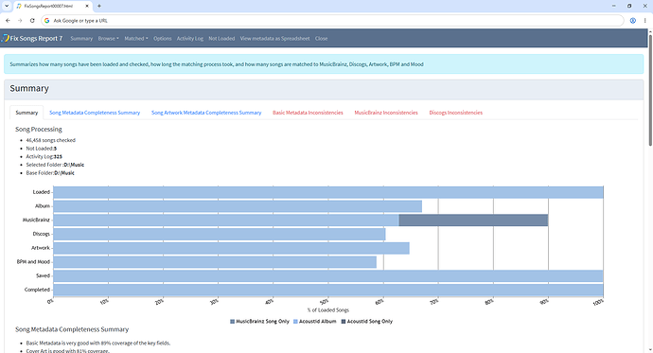This screenshot has width=653, height=353.
Task: Click the 'Base Folder: D:\Music' item
Action: pos(50,173)
